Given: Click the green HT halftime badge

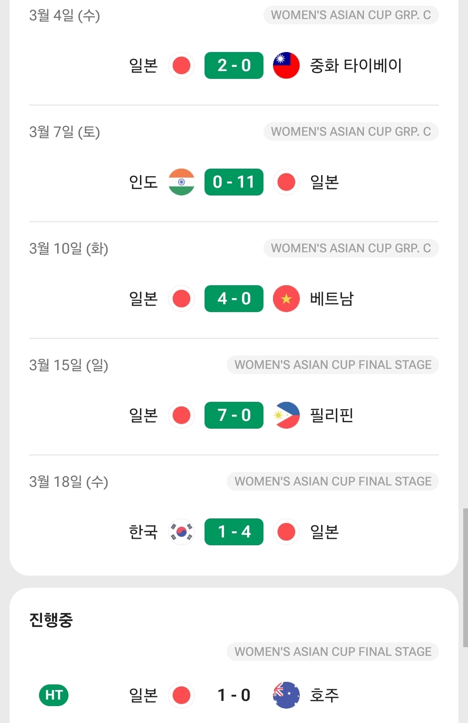Looking at the screenshot, I should pyautogui.click(x=54, y=695).
